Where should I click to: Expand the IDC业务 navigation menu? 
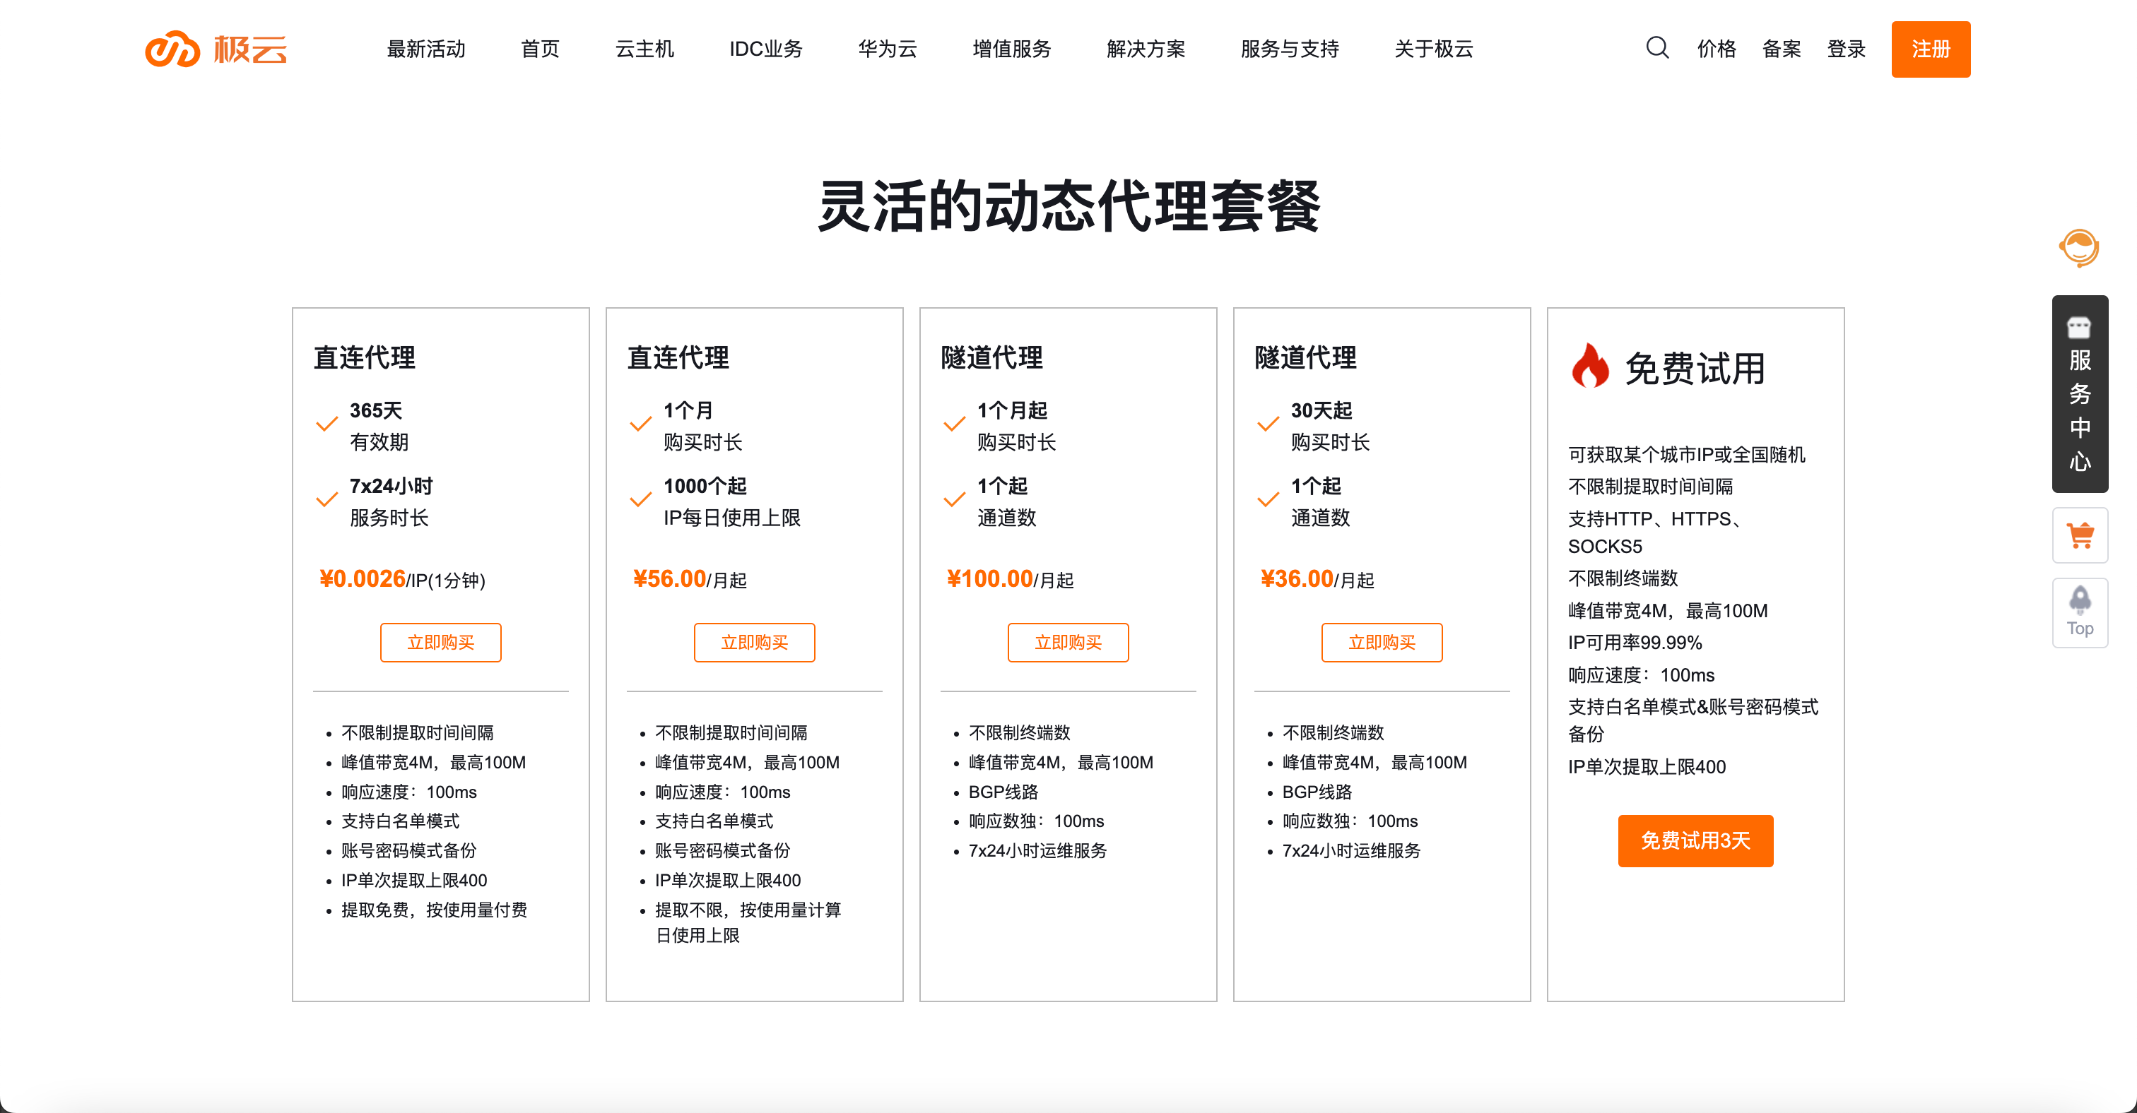coord(765,49)
